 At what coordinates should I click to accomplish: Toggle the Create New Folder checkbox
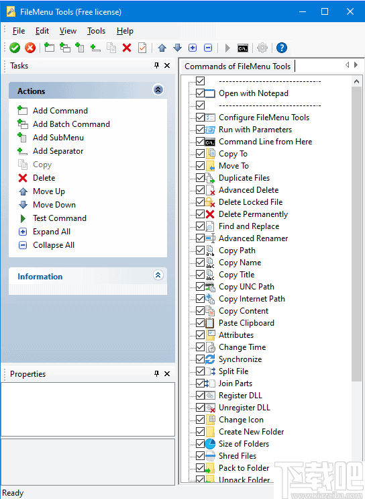[x=200, y=432]
